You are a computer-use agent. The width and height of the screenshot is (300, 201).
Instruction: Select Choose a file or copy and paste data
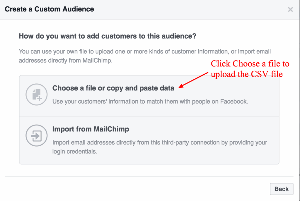pos(113,88)
